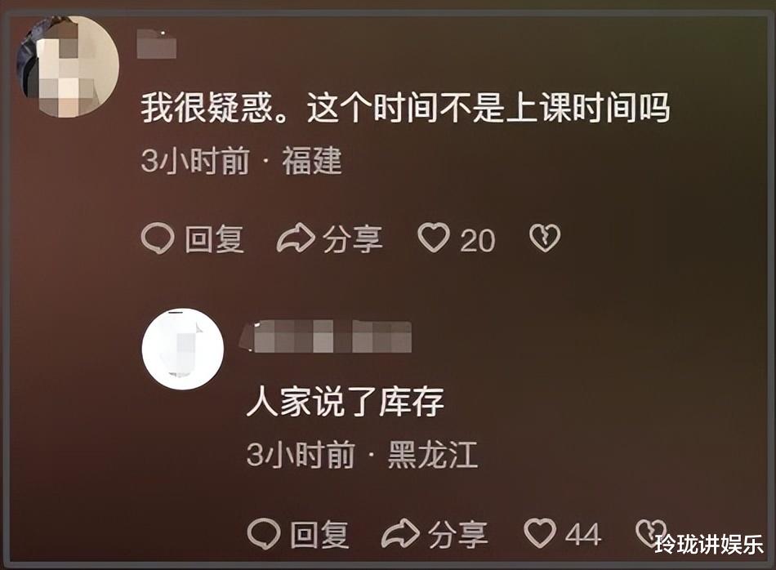Open the first commenter's pixelated avatar
Viewport: 776px width, 570px height.
(x=68, y=66)
